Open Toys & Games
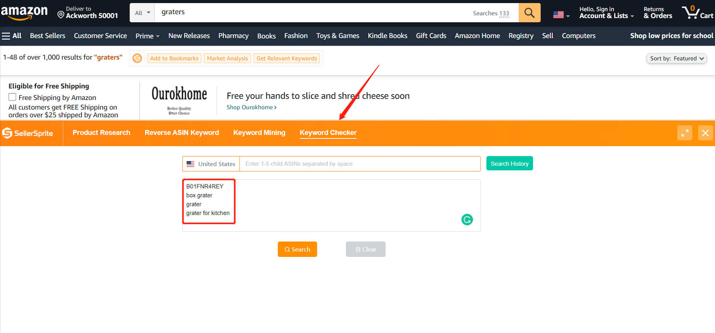The height and width of the screenshot is (333, 715). click(x=338, y=36)
